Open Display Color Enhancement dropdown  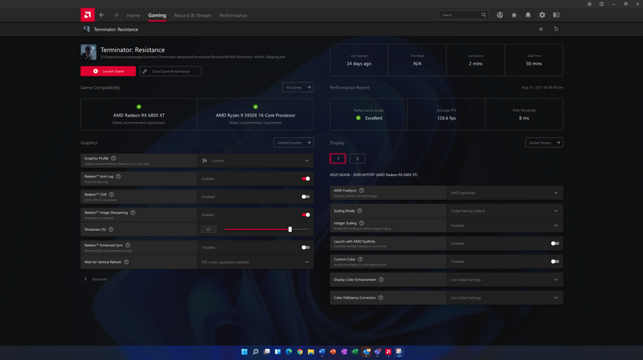(505, 280)
